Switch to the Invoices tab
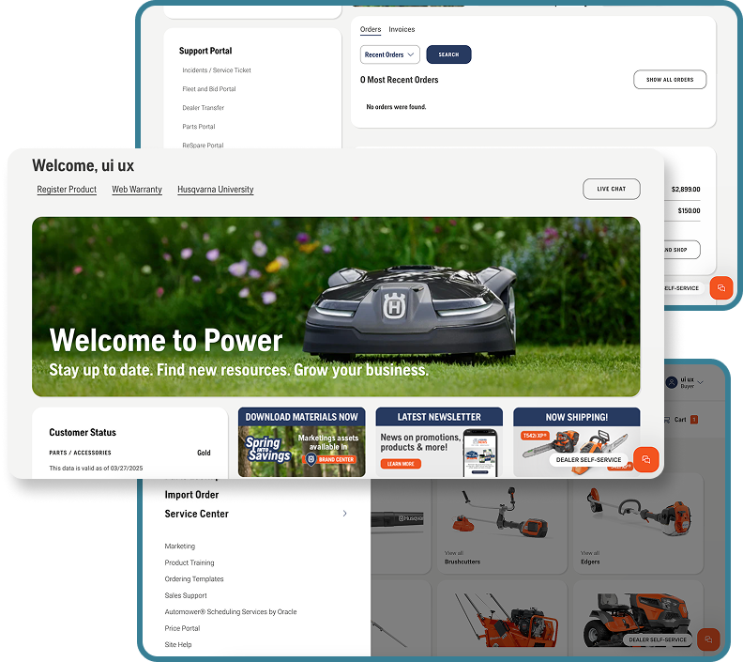 pos(402,29)
